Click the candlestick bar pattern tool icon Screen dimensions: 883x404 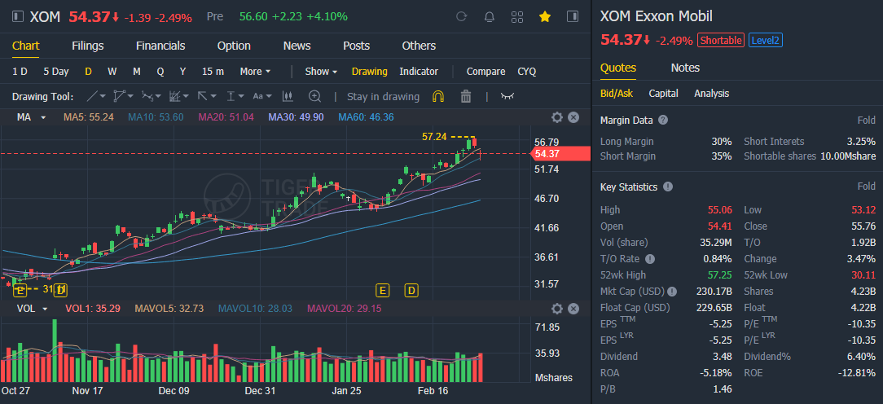288,96
